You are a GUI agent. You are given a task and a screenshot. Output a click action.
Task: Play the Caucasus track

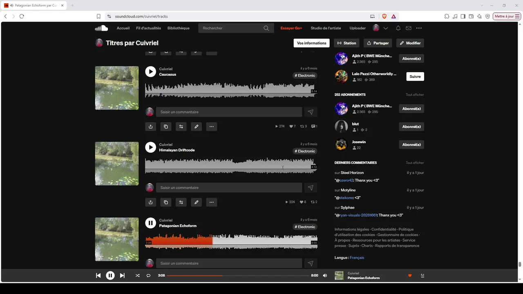[x=150, y=72]
